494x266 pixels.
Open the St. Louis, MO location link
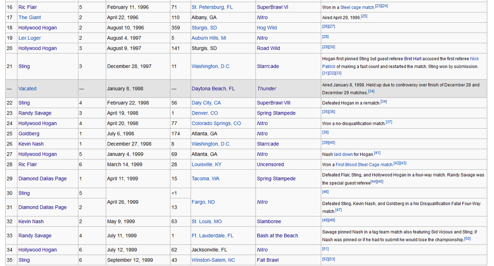[207, 222]
